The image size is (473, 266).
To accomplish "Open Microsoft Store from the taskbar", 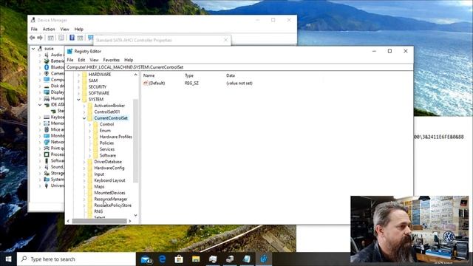I will pos(179,259).
